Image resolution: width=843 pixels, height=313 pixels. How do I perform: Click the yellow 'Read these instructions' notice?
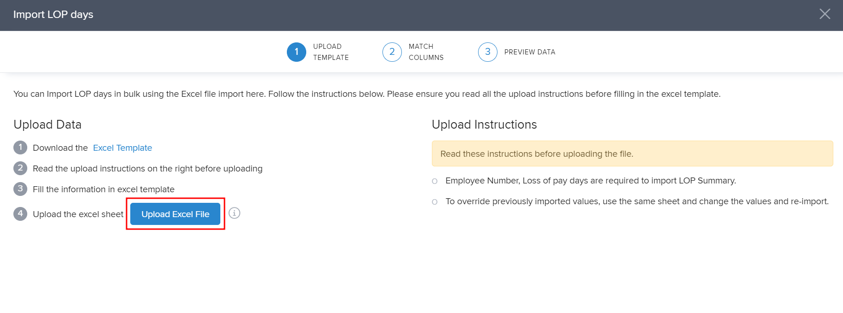tap(632, 154)
